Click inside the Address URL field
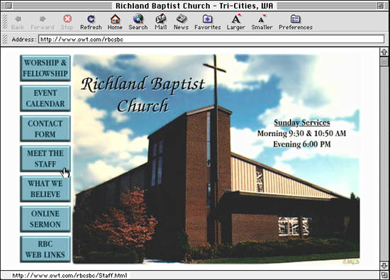390x280 pixels. 211,39
